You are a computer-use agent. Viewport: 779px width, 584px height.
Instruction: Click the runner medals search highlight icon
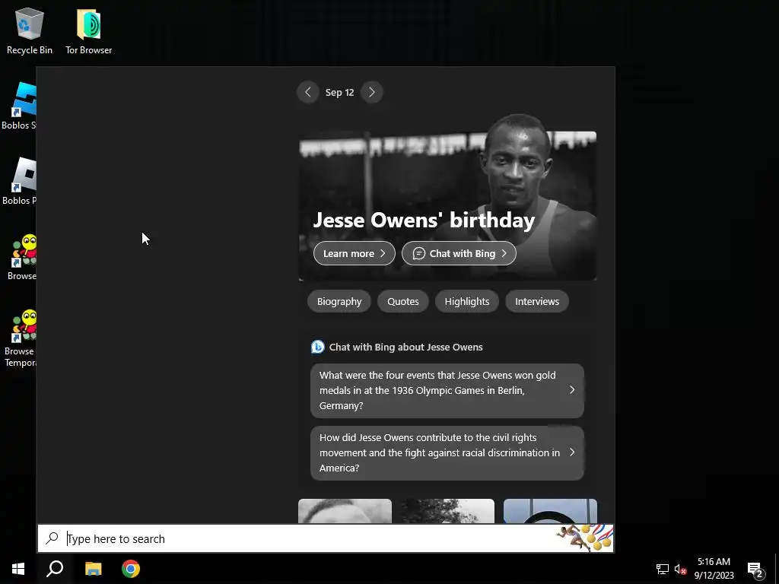(584, 538)
